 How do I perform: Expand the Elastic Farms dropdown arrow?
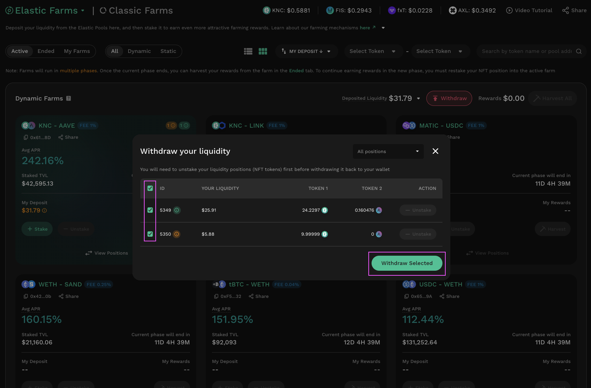[x=83, y=11]
